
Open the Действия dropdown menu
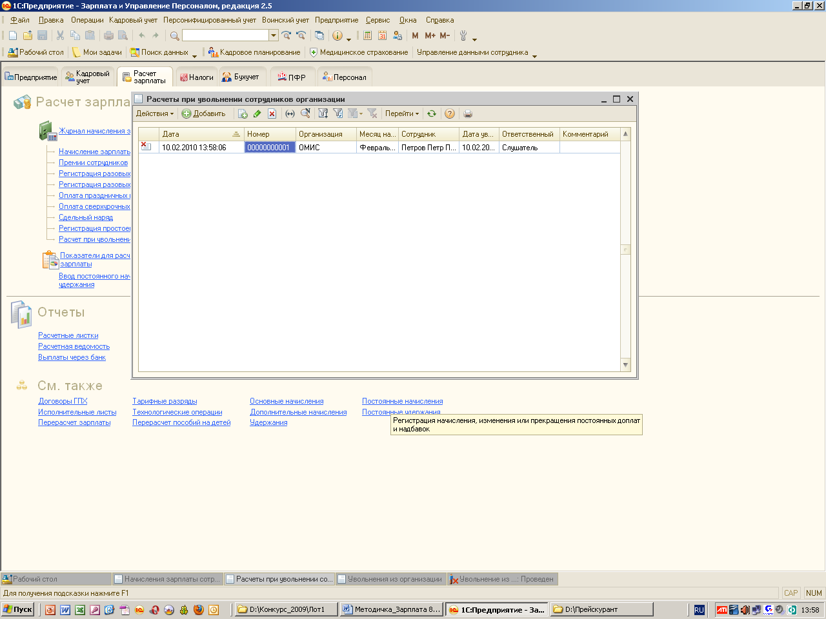[155, 113]
